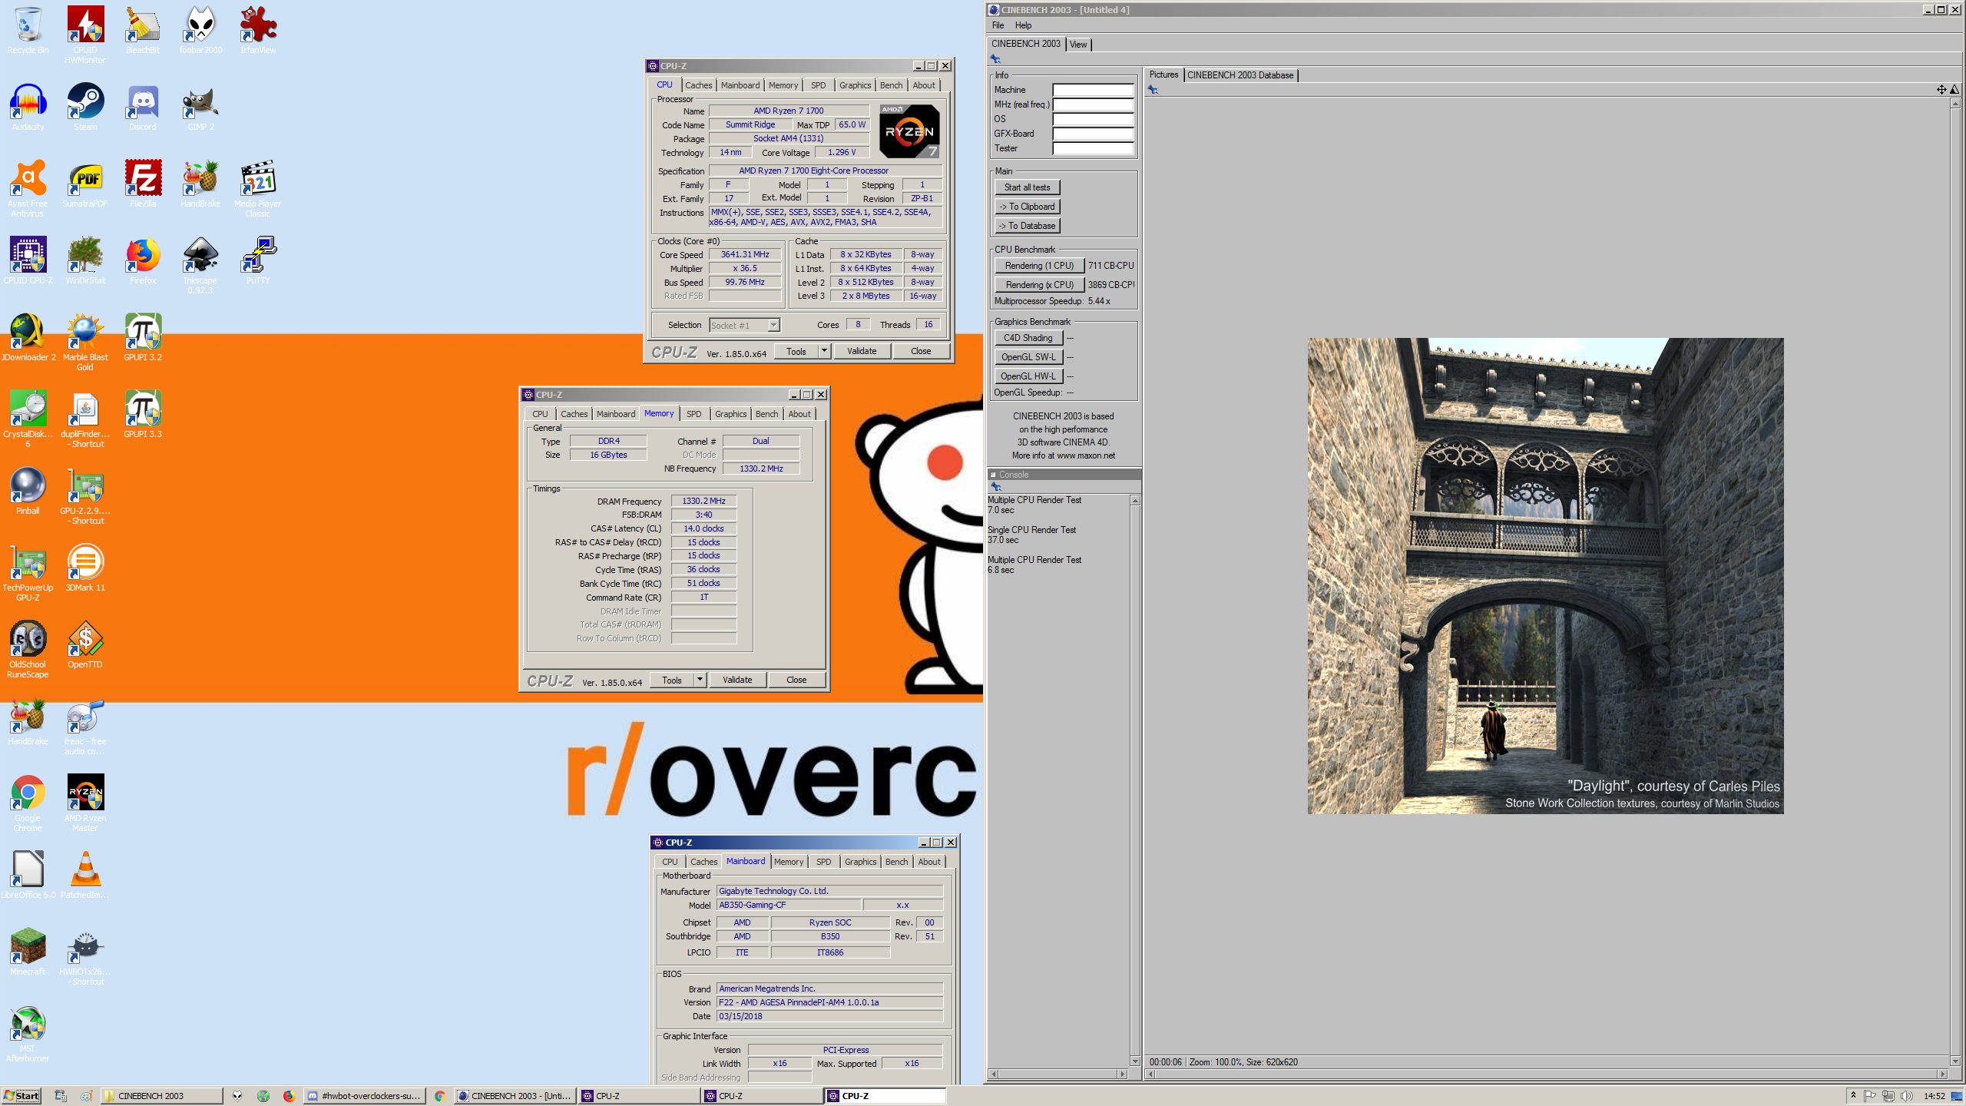Open JDownloader 2 desktop icon

tap(28, 337)
